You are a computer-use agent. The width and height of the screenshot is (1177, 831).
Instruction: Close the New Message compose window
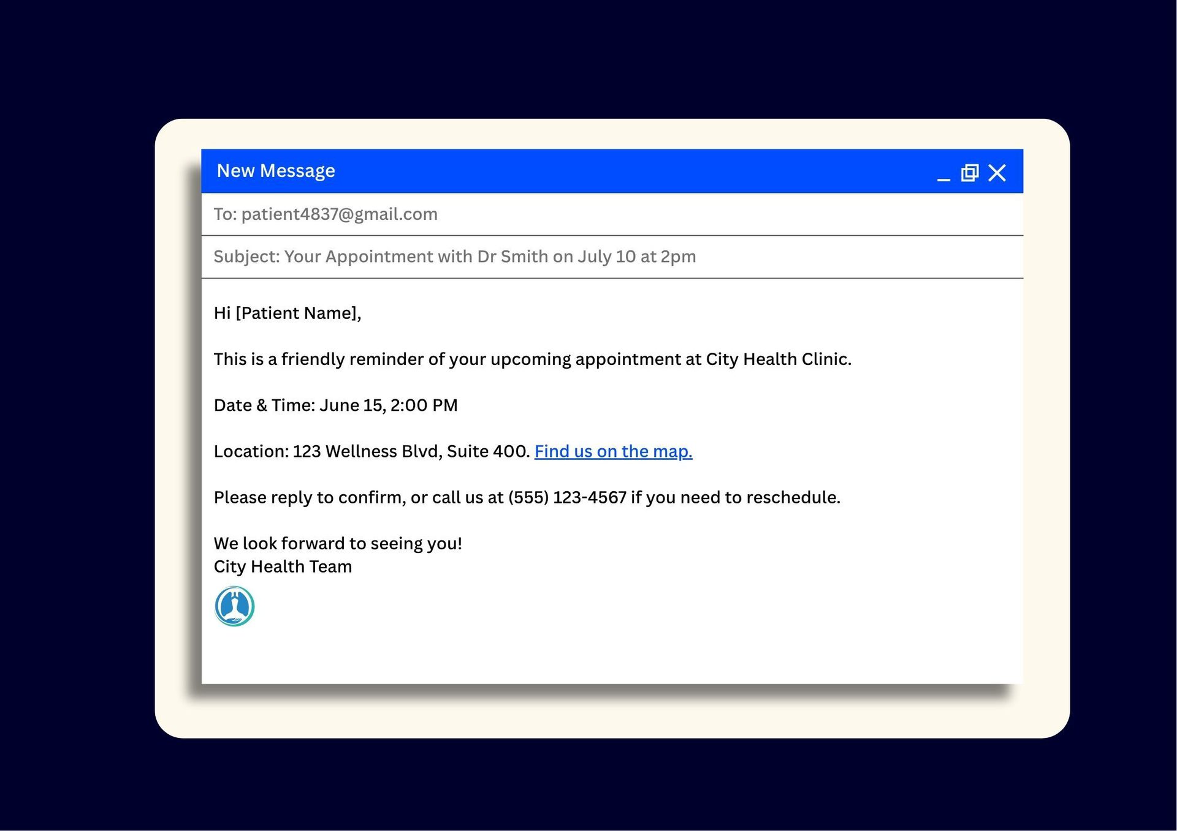tap(997, 173)
